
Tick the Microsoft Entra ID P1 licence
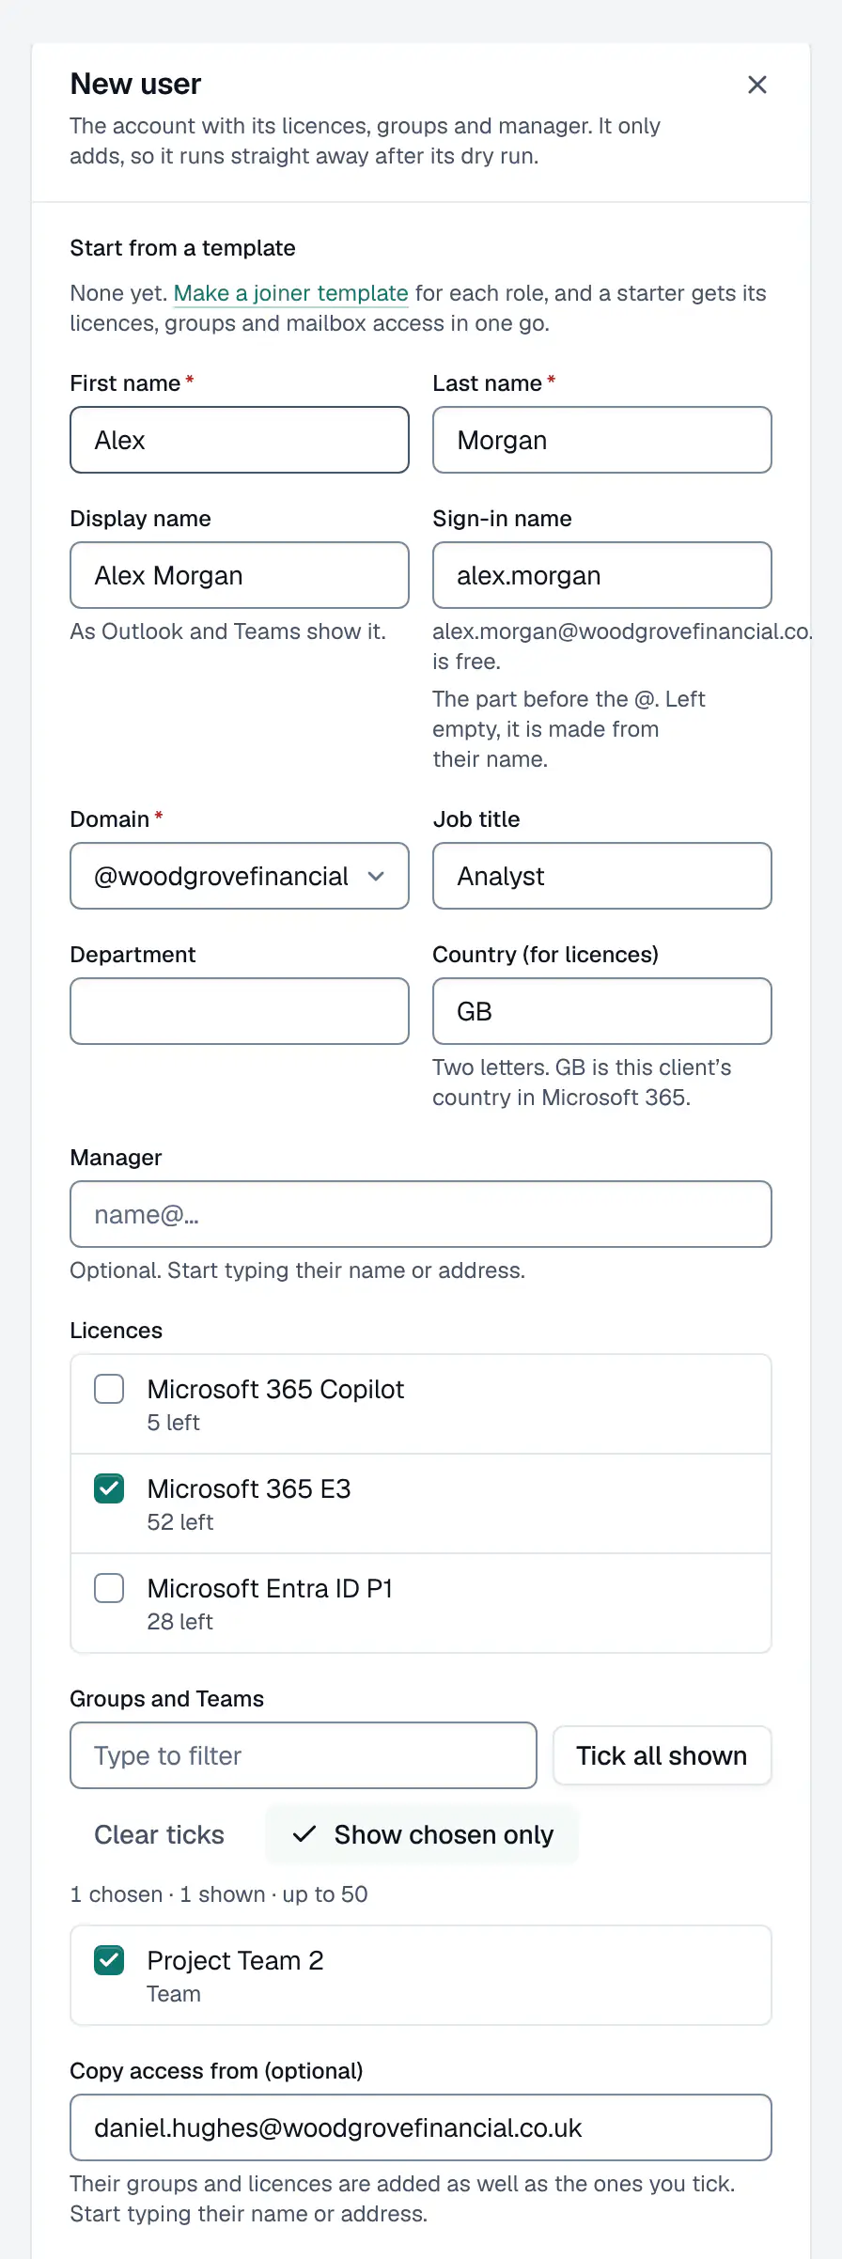pos(109,1588)
